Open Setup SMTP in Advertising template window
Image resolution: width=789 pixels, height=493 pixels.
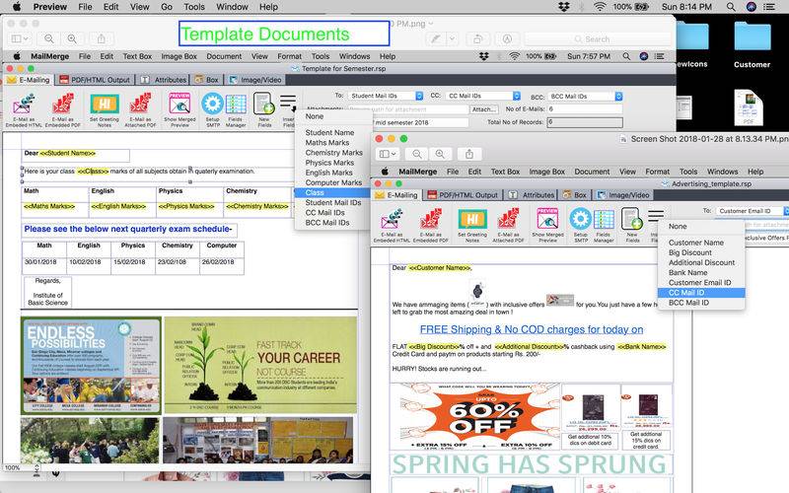580,226
